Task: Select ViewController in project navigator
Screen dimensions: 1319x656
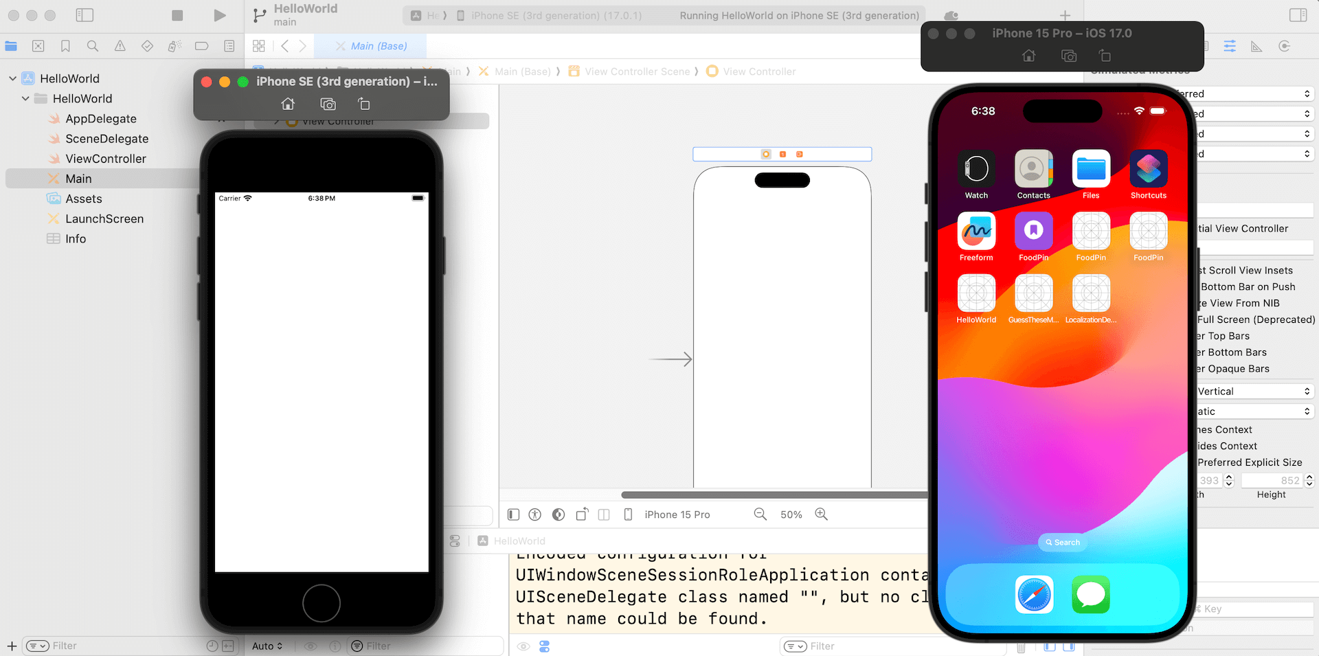Action: tap(106, 159)
